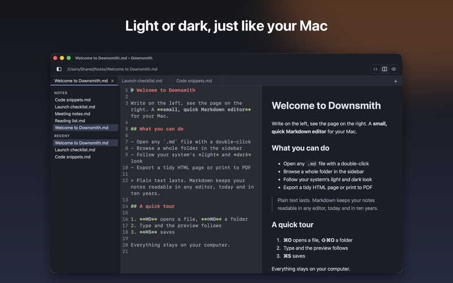Screen dimensions: 453x283
Task: Click the file path /Users/Shared/Notes/Welcome to Downsmith.md
Action: click(112, 69)
